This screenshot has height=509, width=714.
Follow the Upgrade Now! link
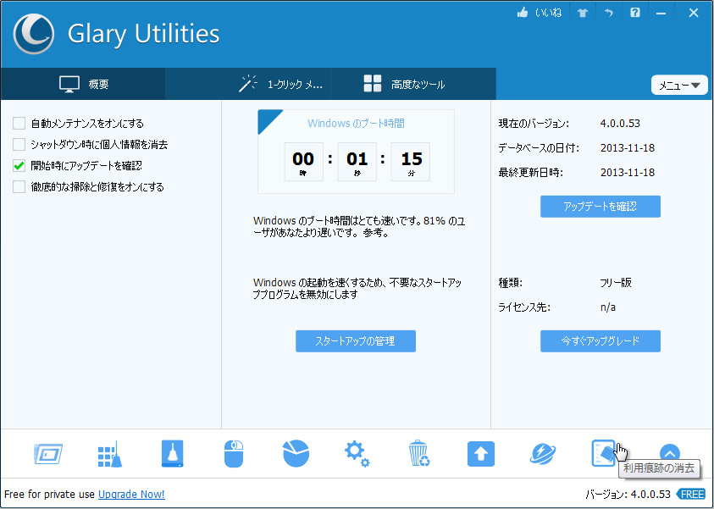click(131, 494)
